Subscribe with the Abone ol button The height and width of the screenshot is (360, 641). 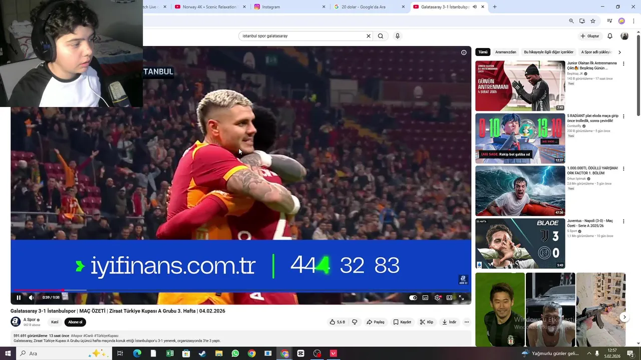[x=75, y=322]
